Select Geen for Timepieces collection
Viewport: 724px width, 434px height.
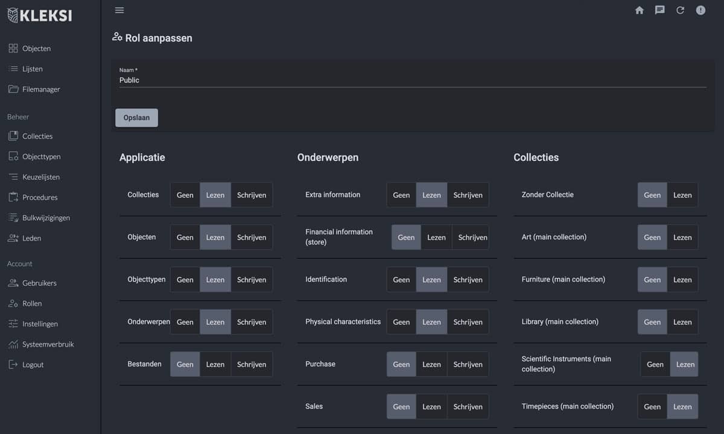point(652,407)
